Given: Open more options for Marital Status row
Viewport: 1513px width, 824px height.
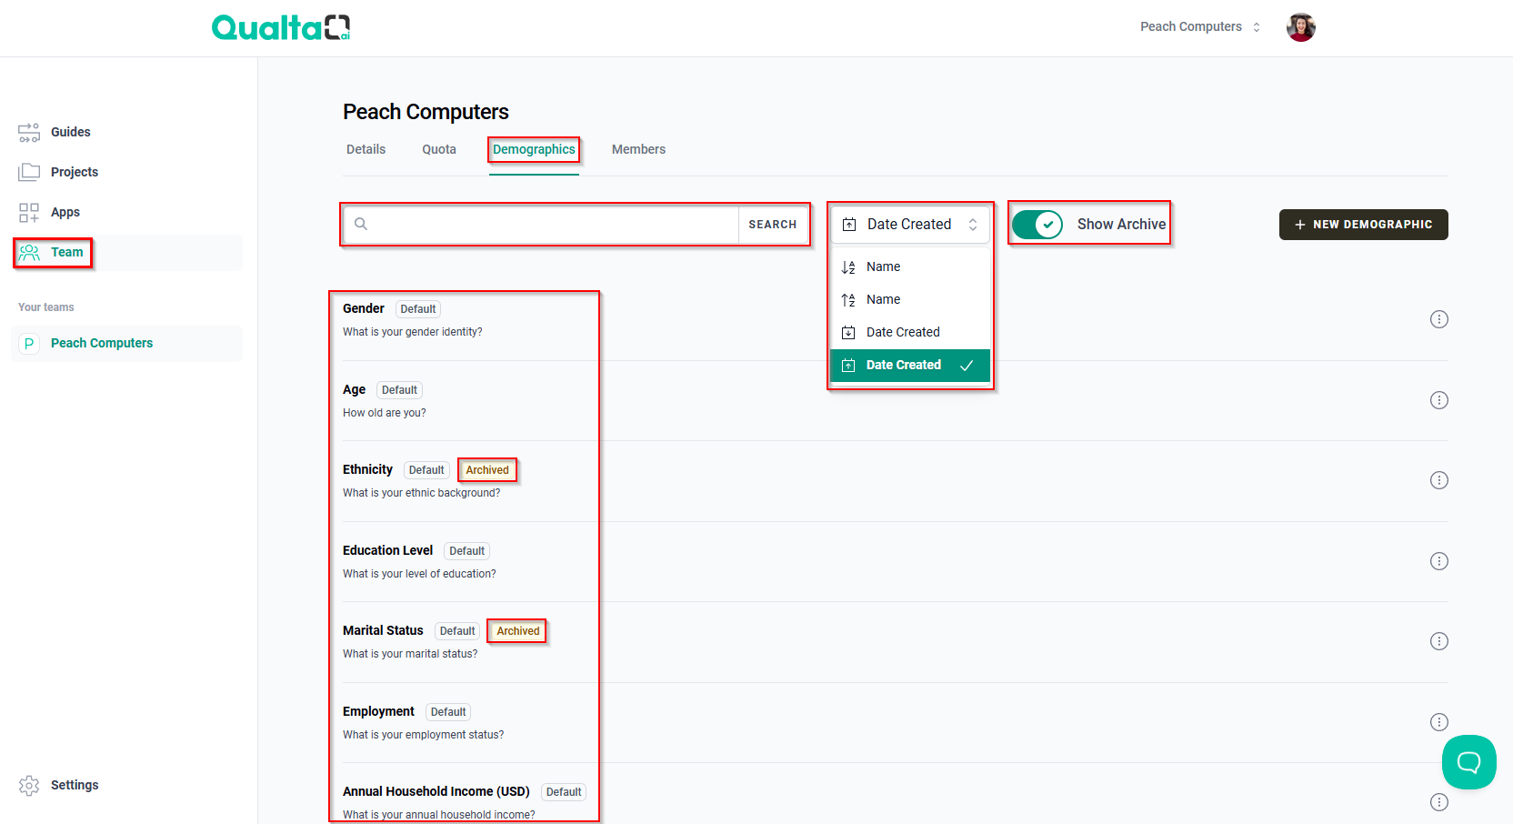Looking at the screenshot, I should tap(1439, 641).
